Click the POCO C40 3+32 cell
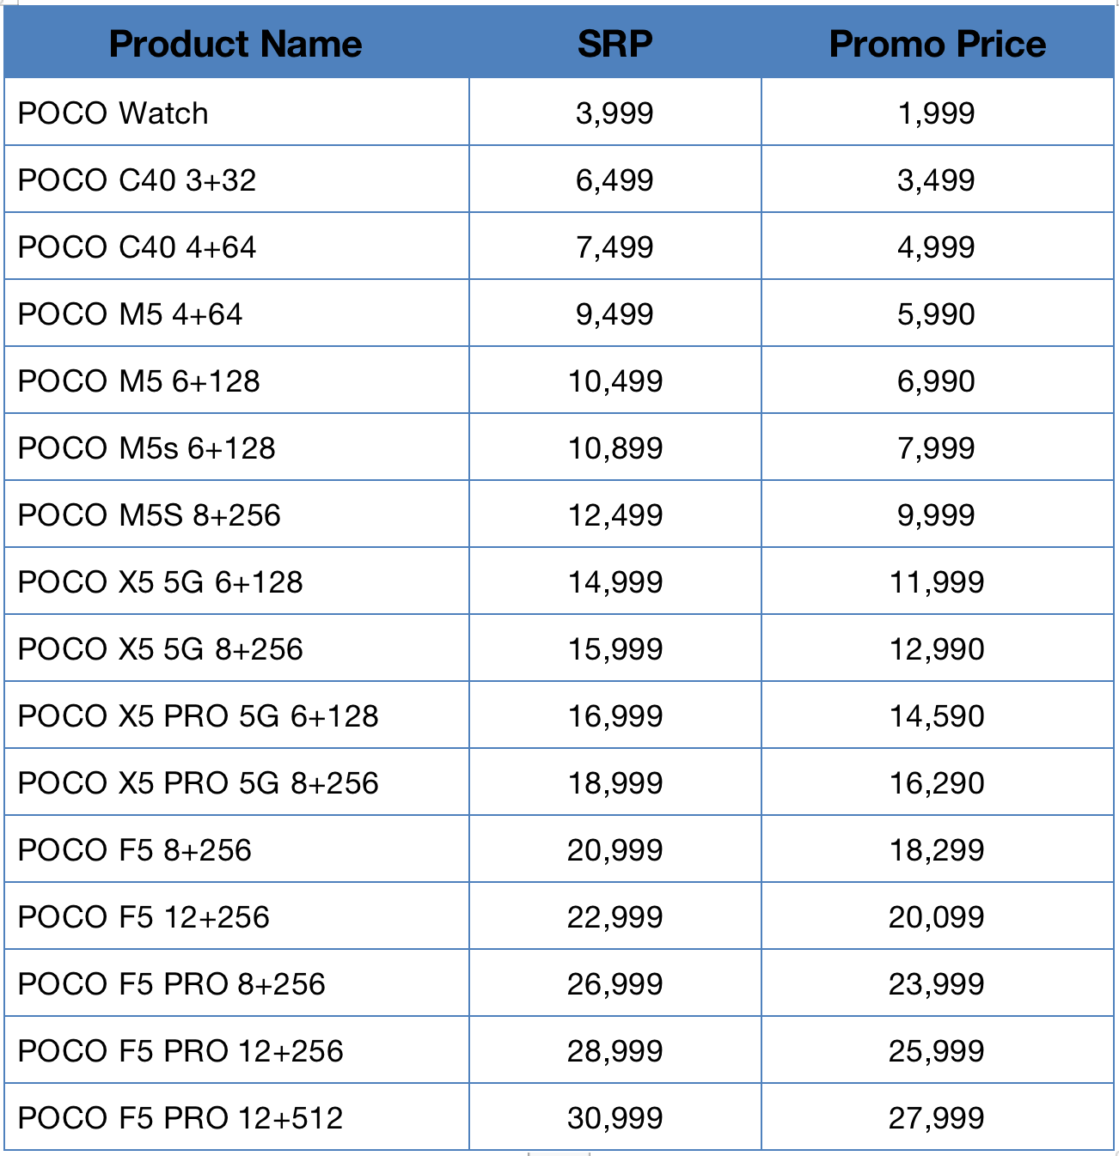This screenshot has width=1119, height=1156. [x=236, y=179]
